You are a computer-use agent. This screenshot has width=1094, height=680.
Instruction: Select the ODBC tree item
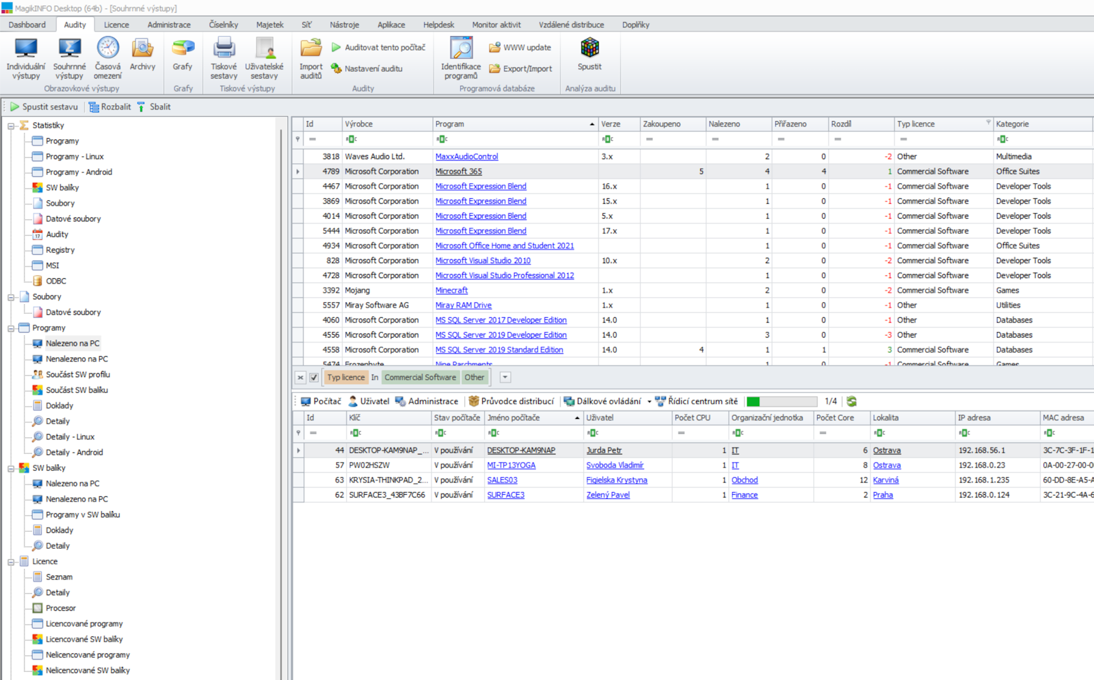point(56,282)
